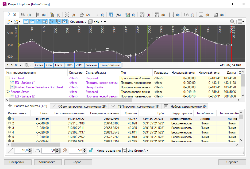
Task: Toggle the offset profile filter button
Action: click(x=39, y=21)
